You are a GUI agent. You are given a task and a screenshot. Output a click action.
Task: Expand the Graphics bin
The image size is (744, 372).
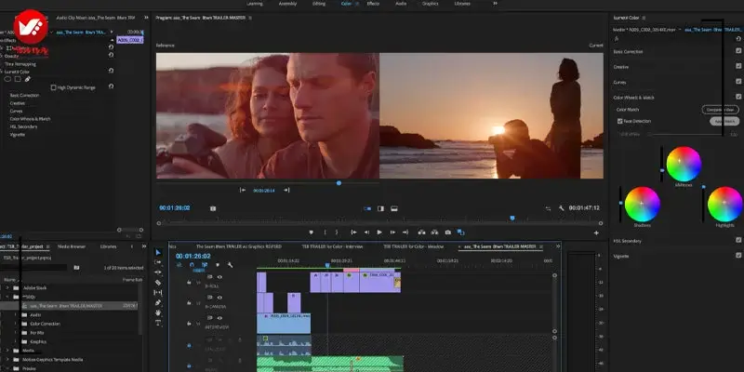coord(15,341)
